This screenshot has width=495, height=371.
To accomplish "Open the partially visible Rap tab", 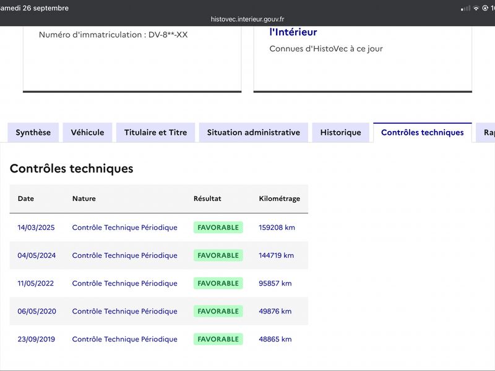I will [x=486, y=132].
